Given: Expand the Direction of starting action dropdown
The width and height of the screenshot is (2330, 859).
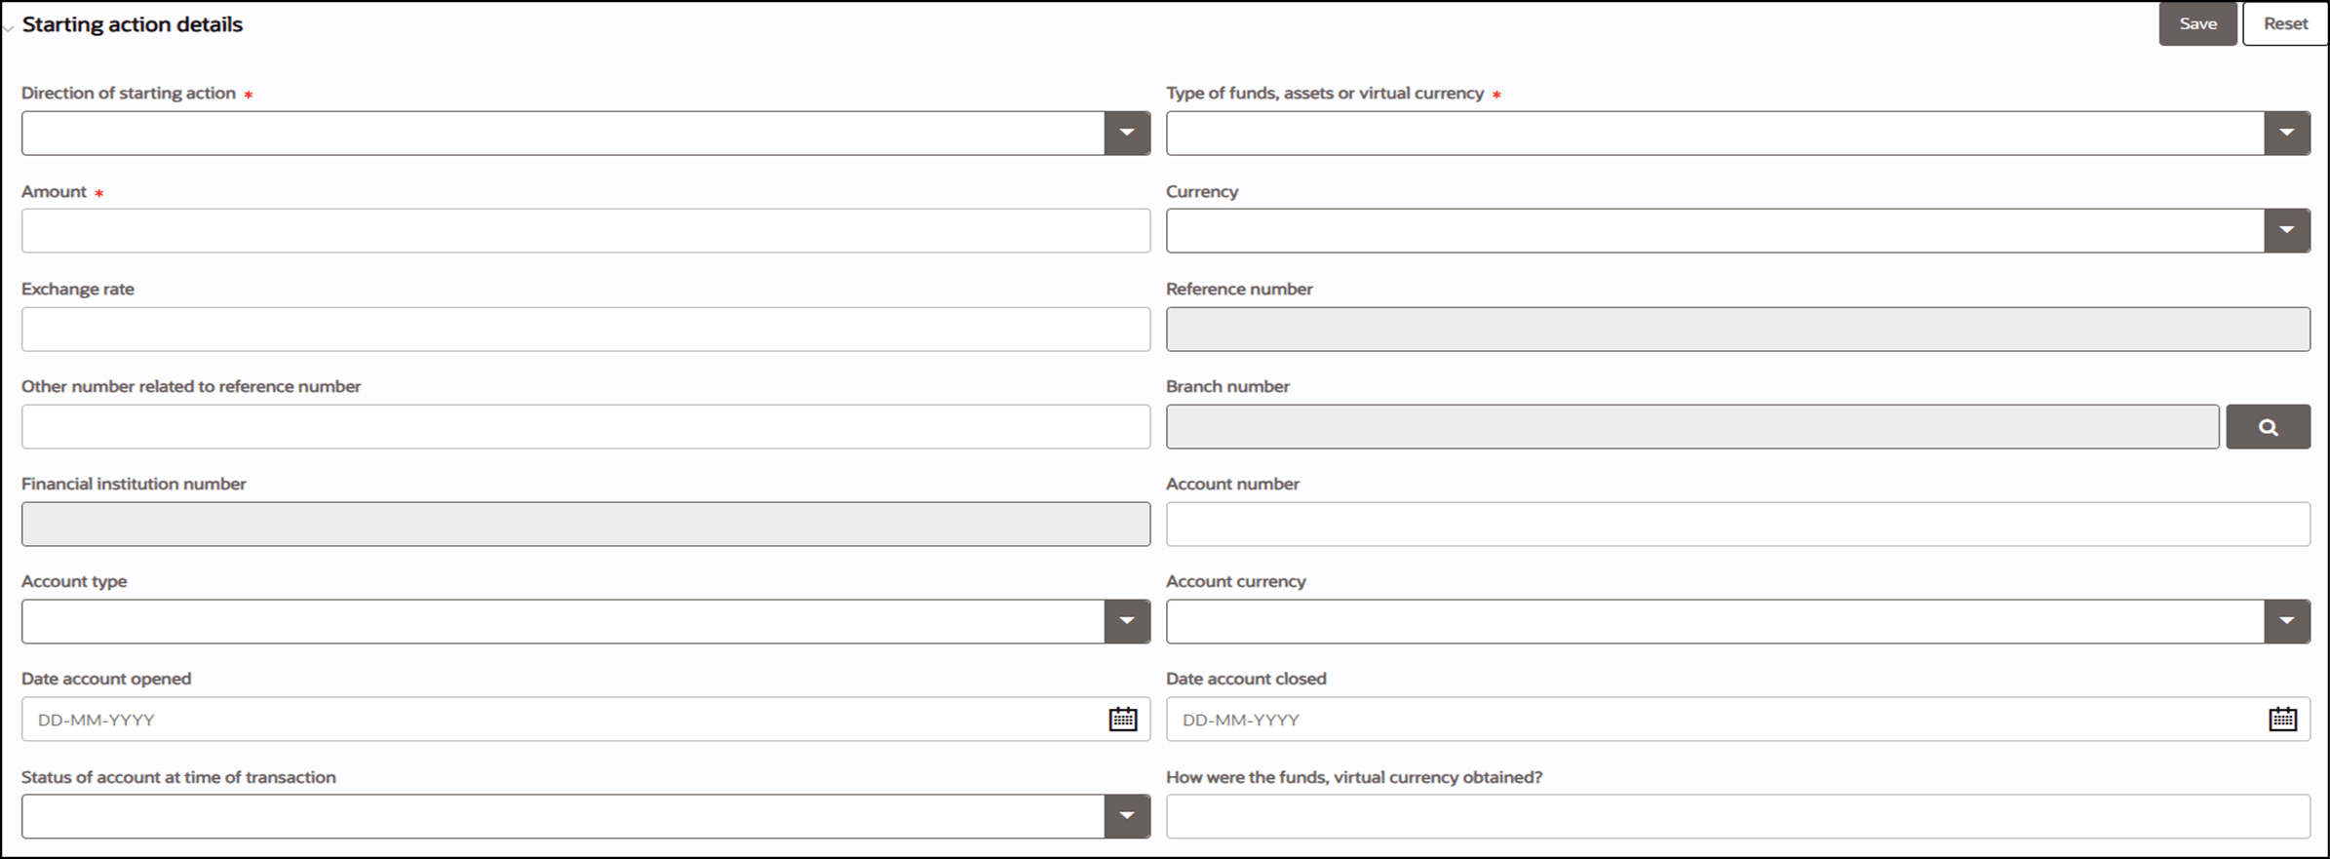Looking at the screenshot, I should click(1127, 133).
